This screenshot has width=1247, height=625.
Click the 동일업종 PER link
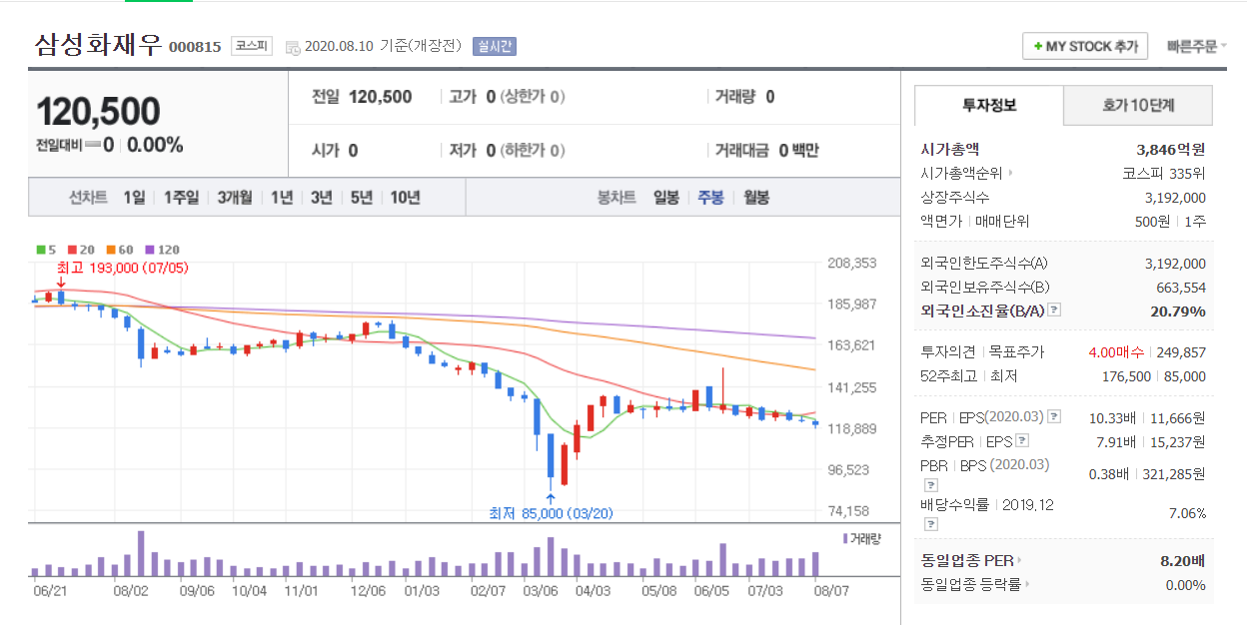[x=966, y=560]
